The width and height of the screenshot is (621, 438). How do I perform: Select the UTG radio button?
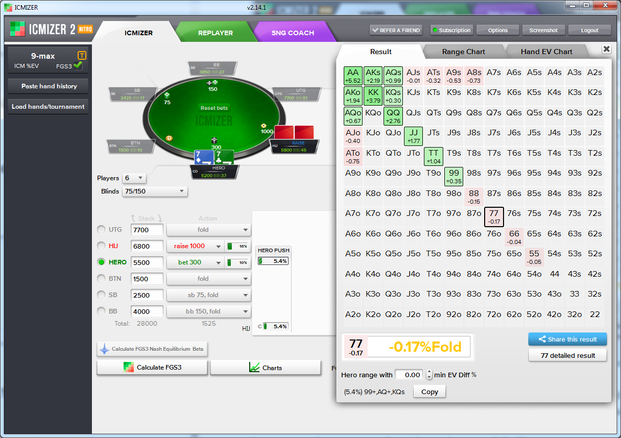(101, 230)
